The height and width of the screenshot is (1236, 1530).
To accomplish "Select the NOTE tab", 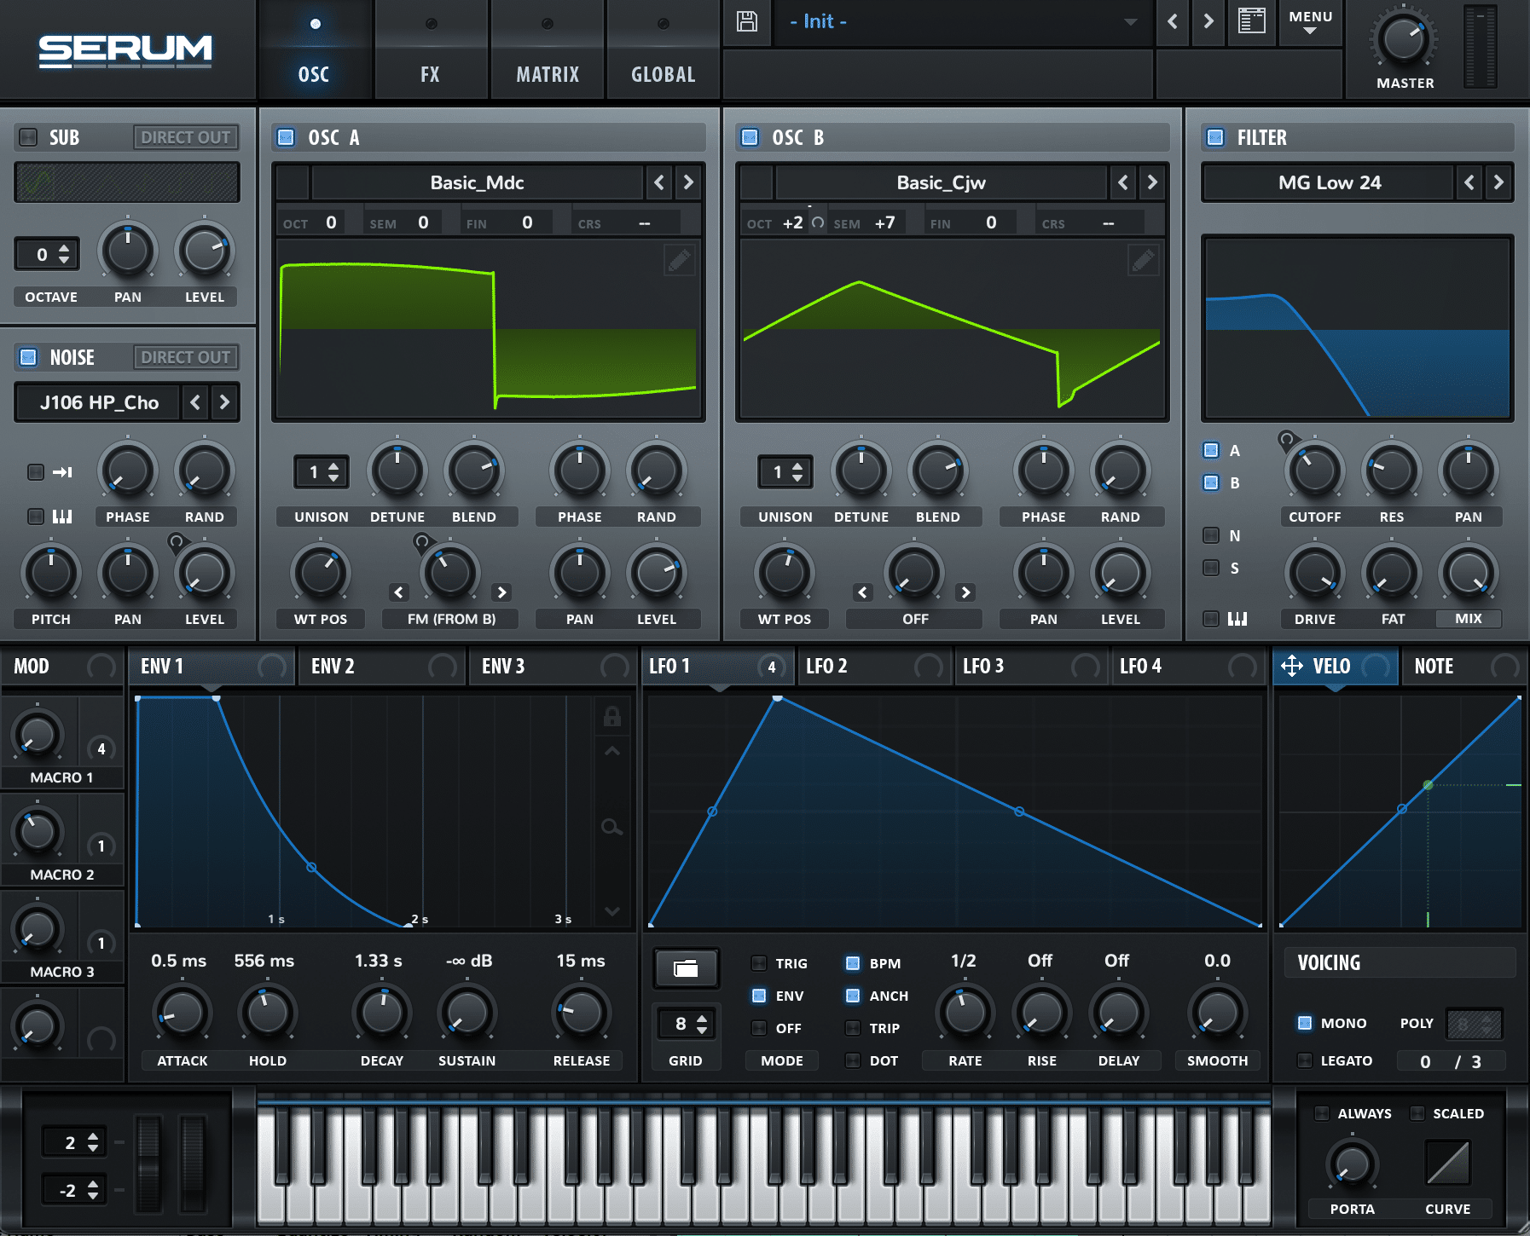I will pyautogui.click(x=1463, y=666).
